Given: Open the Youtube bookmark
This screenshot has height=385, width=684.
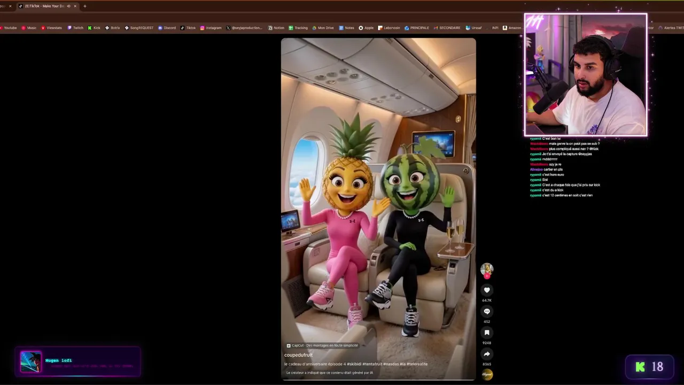Looking at the screenshot, I should [8, 28].
